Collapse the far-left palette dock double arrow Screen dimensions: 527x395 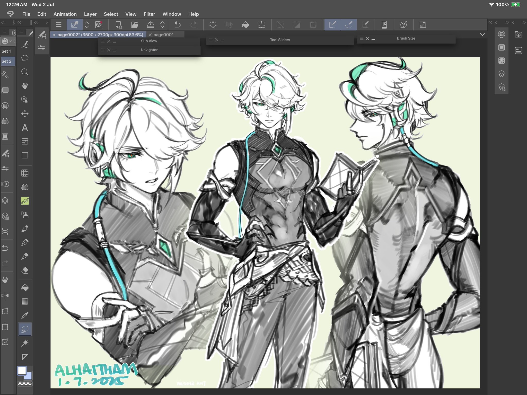pyautogui.click(x=3, y=22)
